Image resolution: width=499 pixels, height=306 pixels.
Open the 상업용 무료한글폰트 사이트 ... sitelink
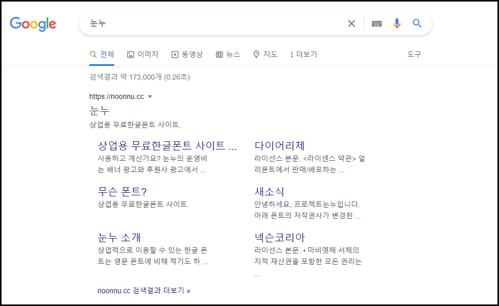[167, 146]
